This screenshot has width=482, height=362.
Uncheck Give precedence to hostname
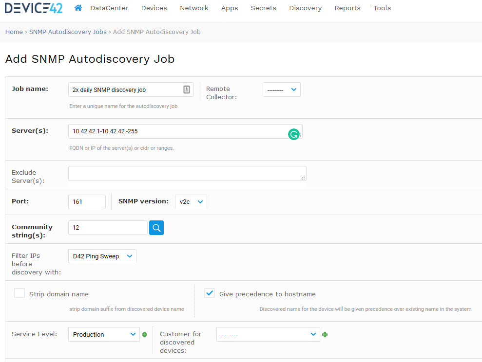[210, 293]
